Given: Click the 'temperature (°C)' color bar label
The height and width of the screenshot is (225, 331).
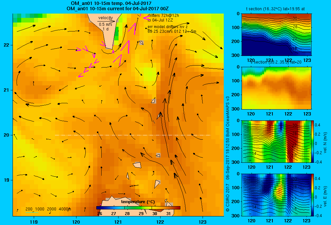Looking at the screenshot, I should pyautogui.click(x=138, y=202).
